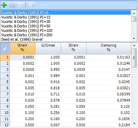Click Damping cell 0.07849

tap(109, 100)
